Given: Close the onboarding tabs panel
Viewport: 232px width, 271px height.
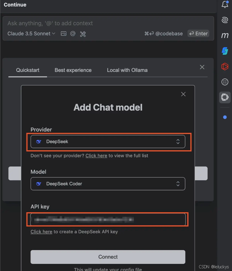Looking at the screenshot, I should click(x=202, y=67).
